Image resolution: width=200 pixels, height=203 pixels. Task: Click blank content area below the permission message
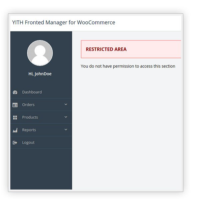[x=127, y=127]
